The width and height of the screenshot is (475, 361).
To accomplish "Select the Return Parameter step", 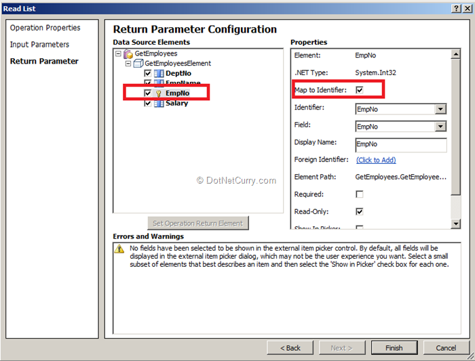I will [x=44, y=61].
